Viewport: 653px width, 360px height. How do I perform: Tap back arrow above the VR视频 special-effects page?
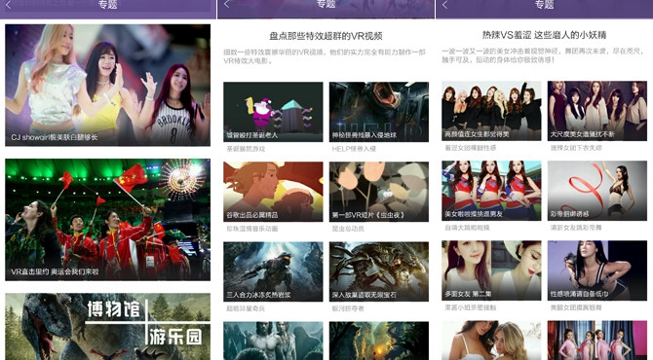click(x=226, y=4)
